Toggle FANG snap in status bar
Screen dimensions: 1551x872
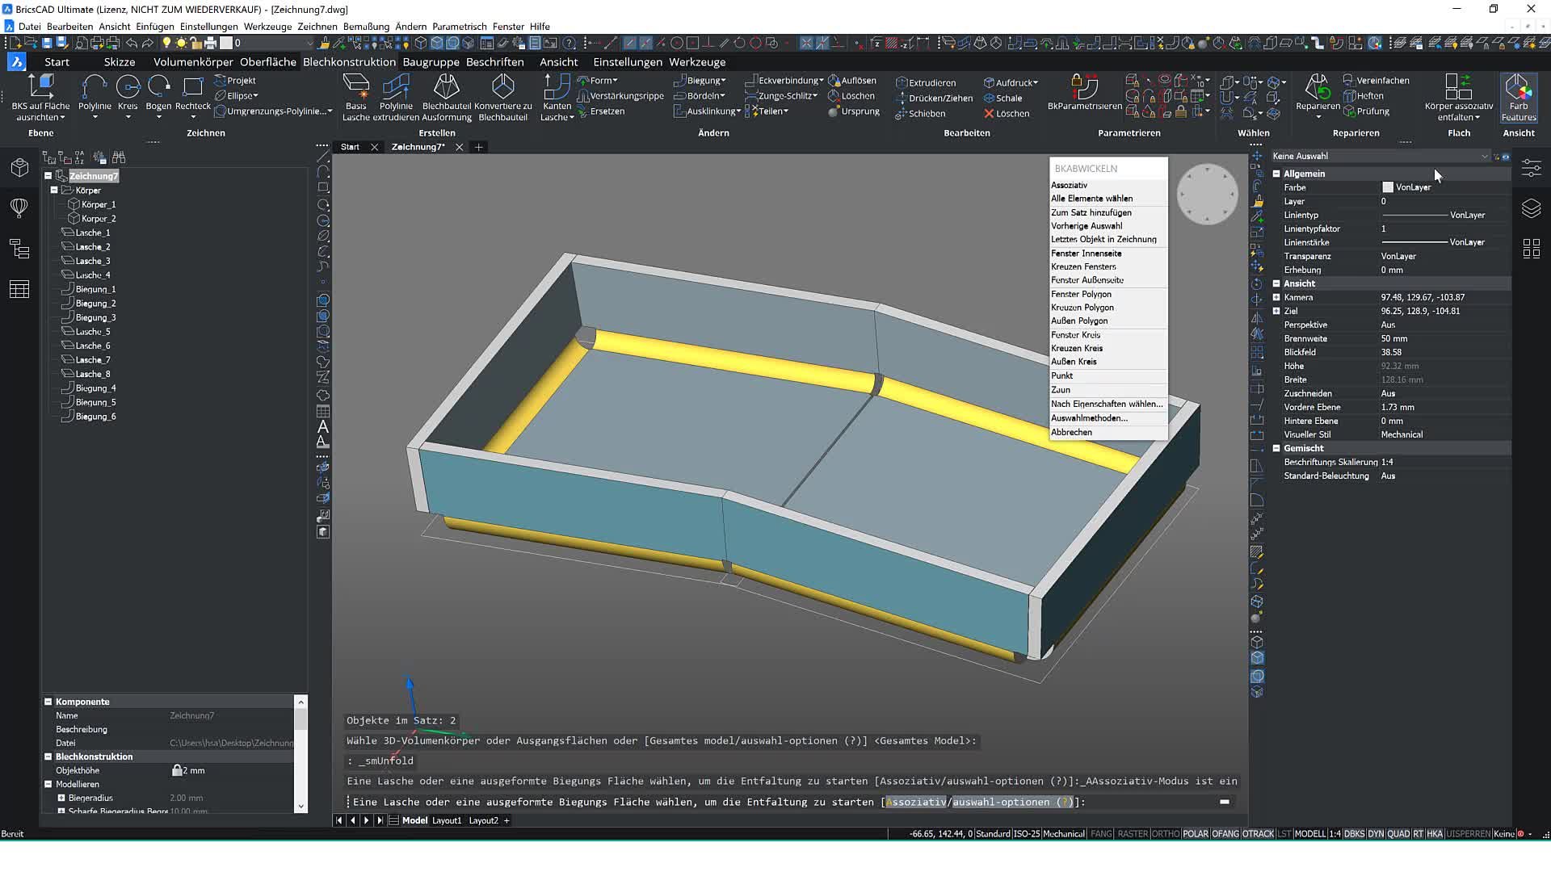pos(1101,834)
